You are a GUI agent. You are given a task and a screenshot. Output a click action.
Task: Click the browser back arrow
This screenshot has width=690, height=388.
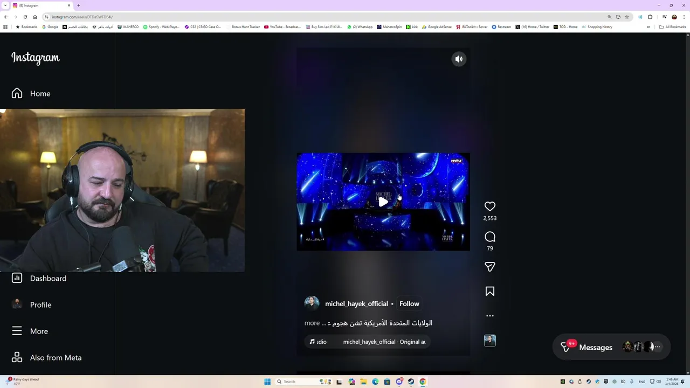[6, 17]
